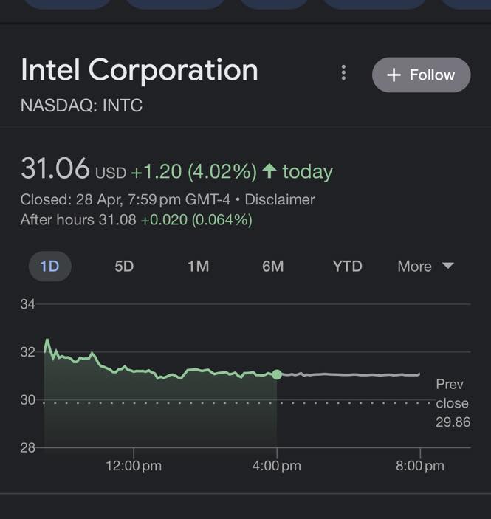Tap the Follow button

pyautogui.click(x=421, y=75)
